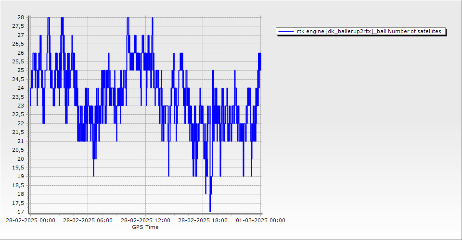The image size is (462, 240).
Task: Click the y-axis tick label '17'
Action: [21, 212]
